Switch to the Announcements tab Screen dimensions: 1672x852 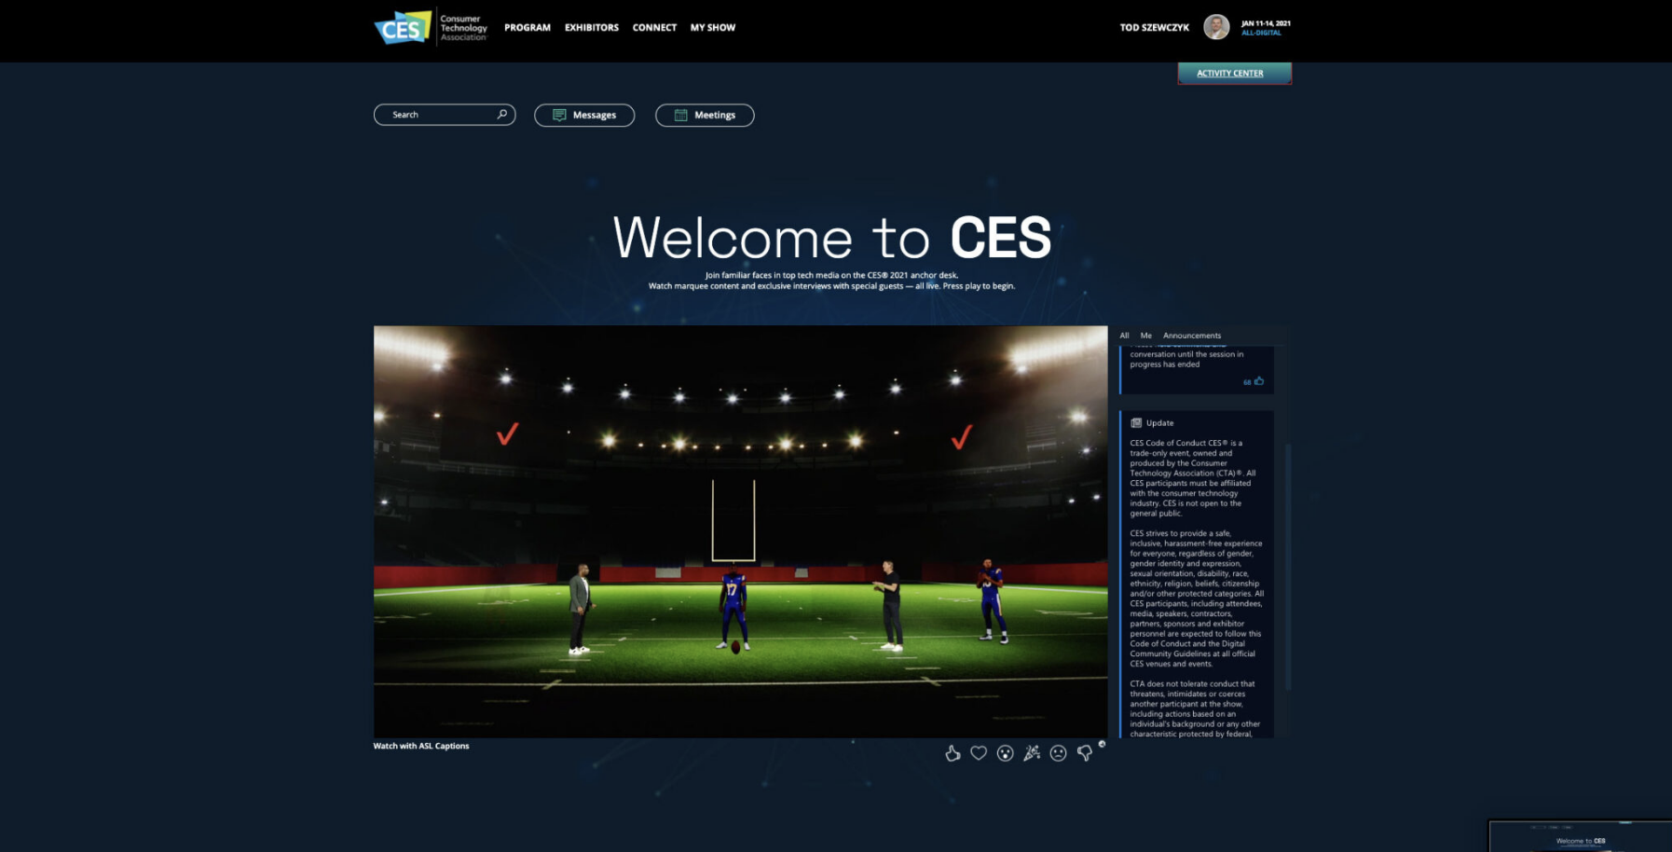click(1192, 336)
